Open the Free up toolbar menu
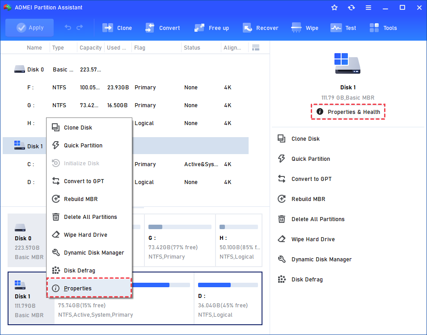The height and width of the screenshot is (335, 427). (211, 28)
